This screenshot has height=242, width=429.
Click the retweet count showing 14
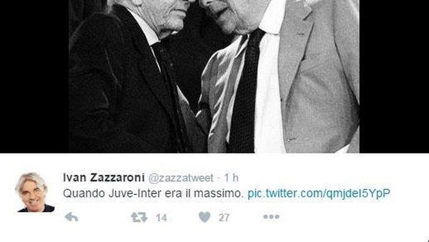coord(161,218)
